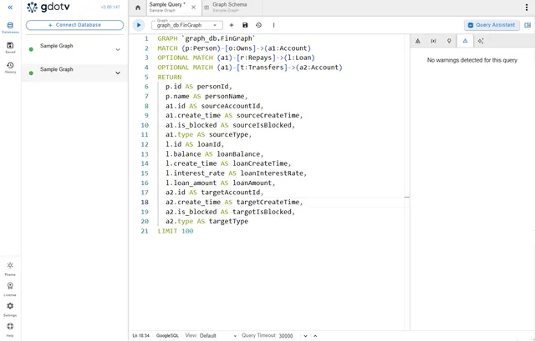Click 'sourceCreateTime' on line 9
The image size is (535, 341).
[269, 115]
